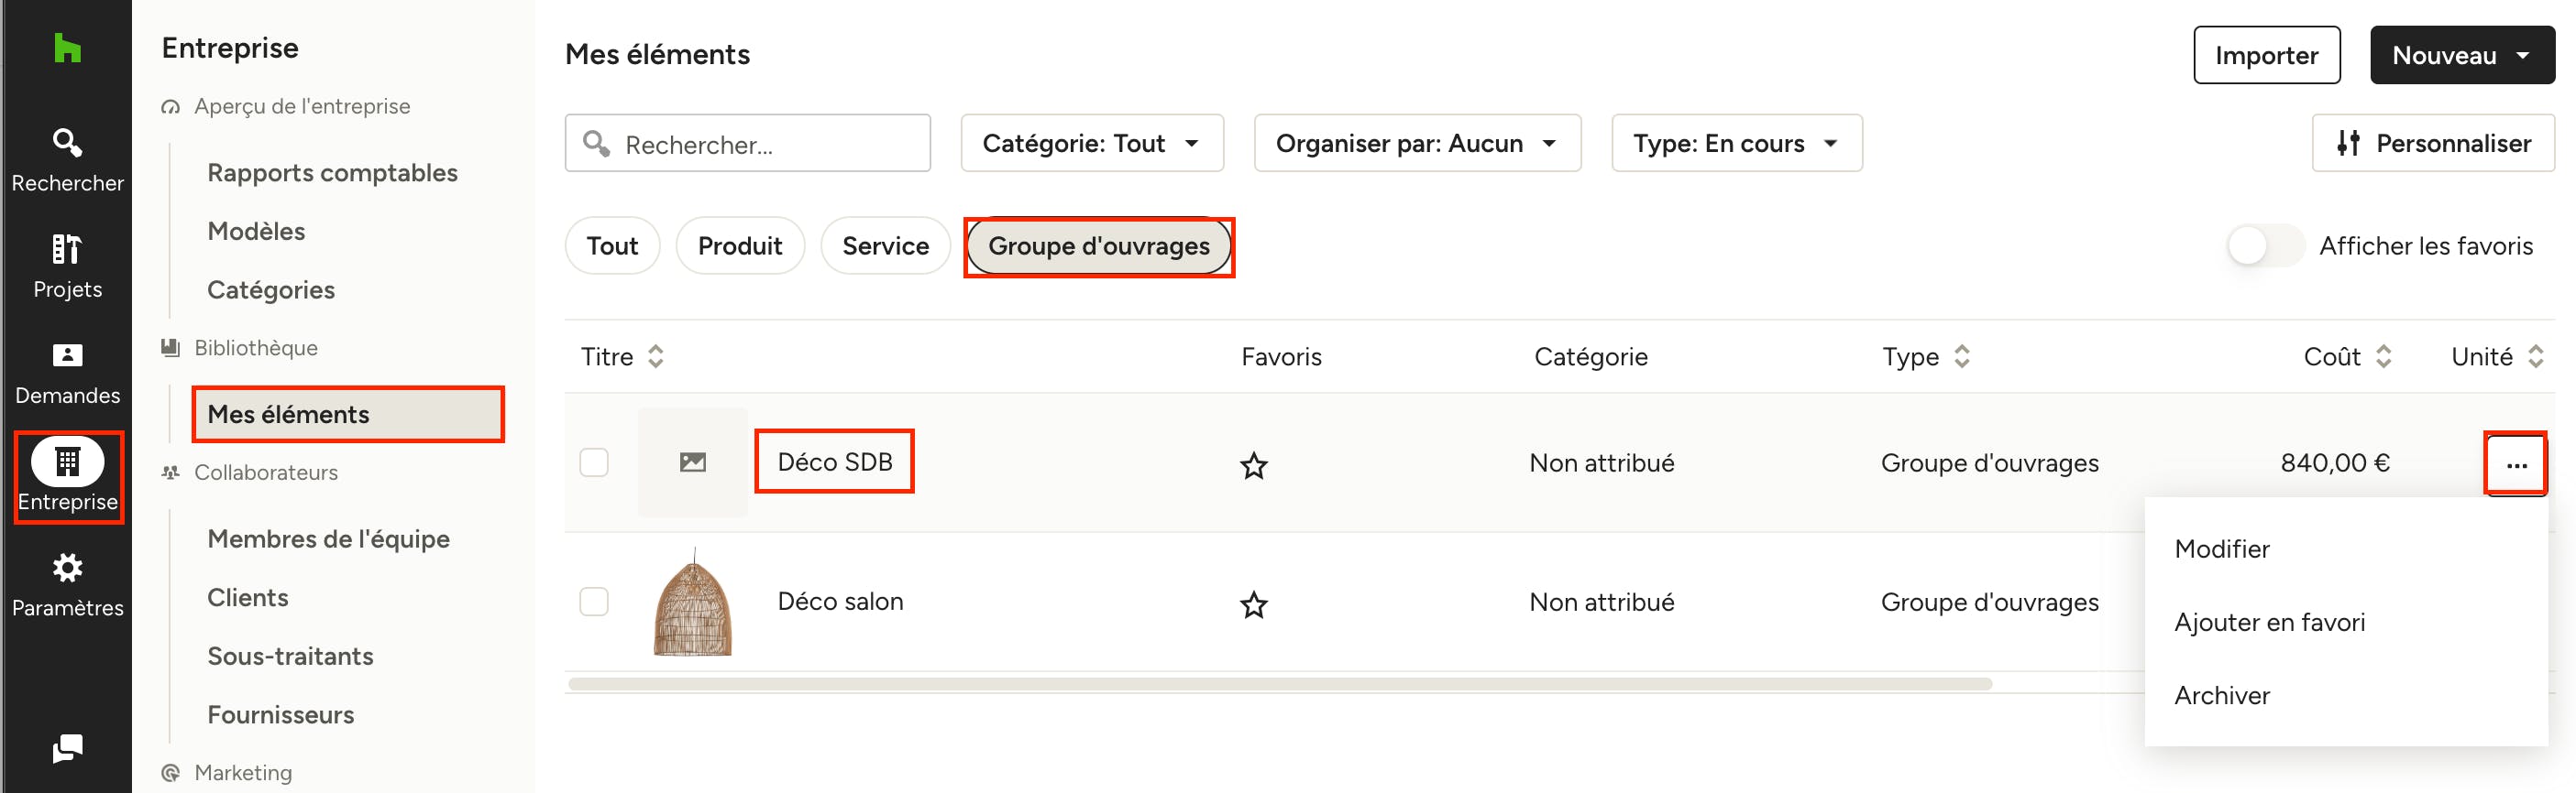This screenshot has width=2576, height=793.
Task: Open the Projets sidebar icon
Action: coord(67,266)
